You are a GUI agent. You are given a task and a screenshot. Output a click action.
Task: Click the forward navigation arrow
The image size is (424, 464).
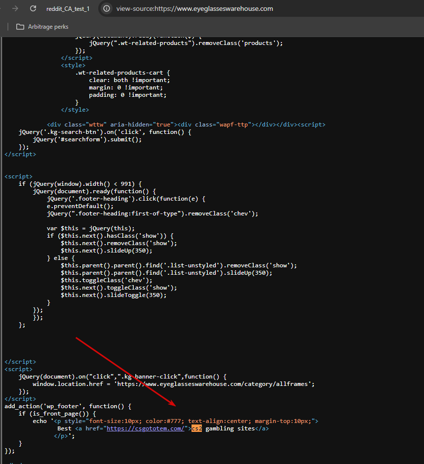click(x=15, y=8)
